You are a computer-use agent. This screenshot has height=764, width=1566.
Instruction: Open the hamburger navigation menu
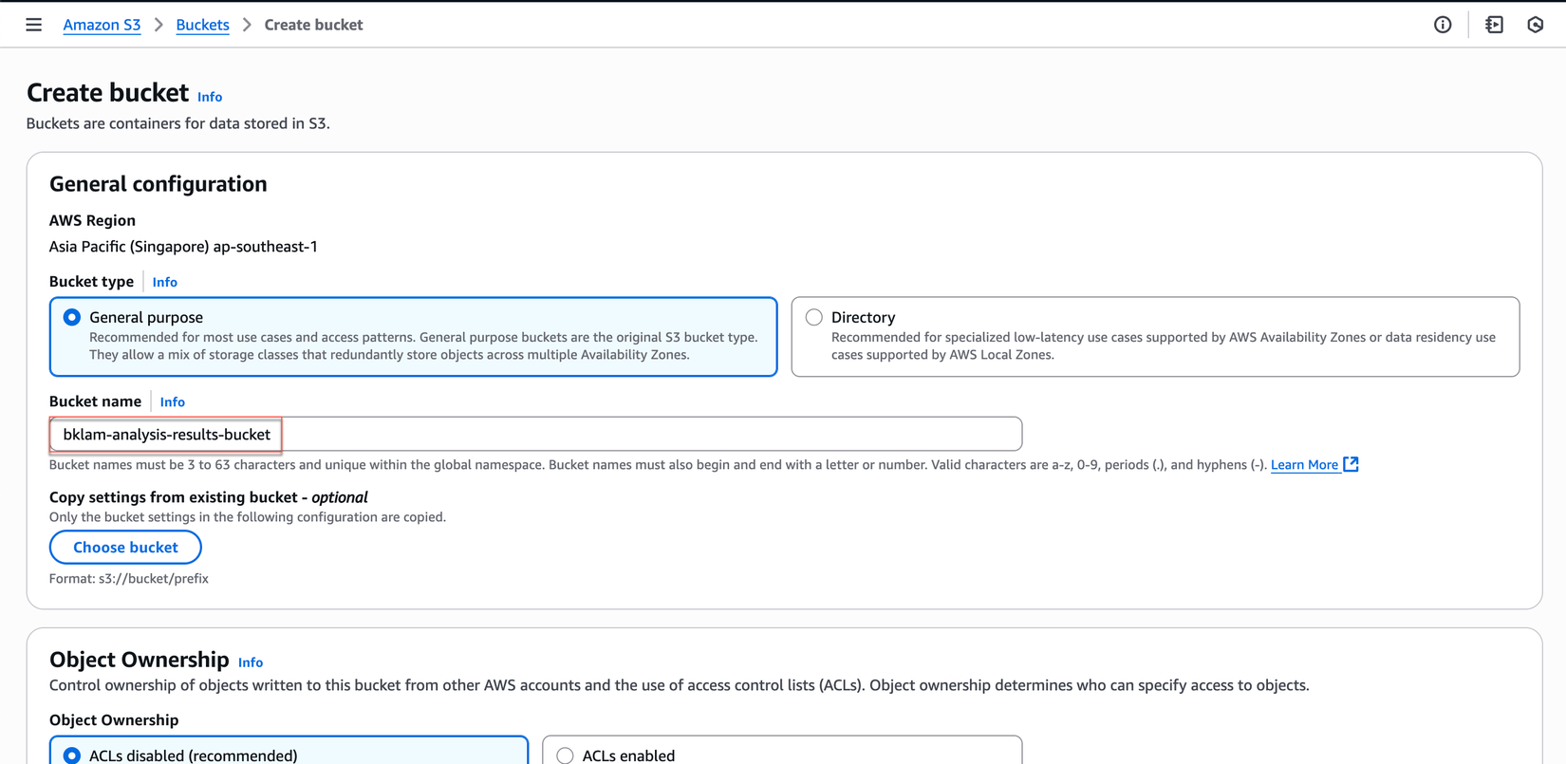click(x=33, y=25)
